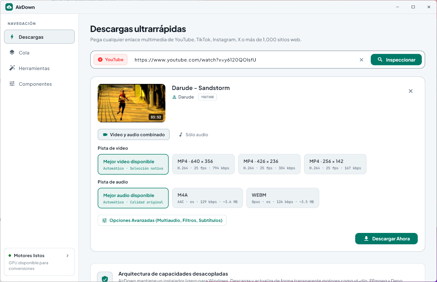437x282 pixels.
Task: Click the Sandstorm video thumbnail
Action: coord(132,103)
